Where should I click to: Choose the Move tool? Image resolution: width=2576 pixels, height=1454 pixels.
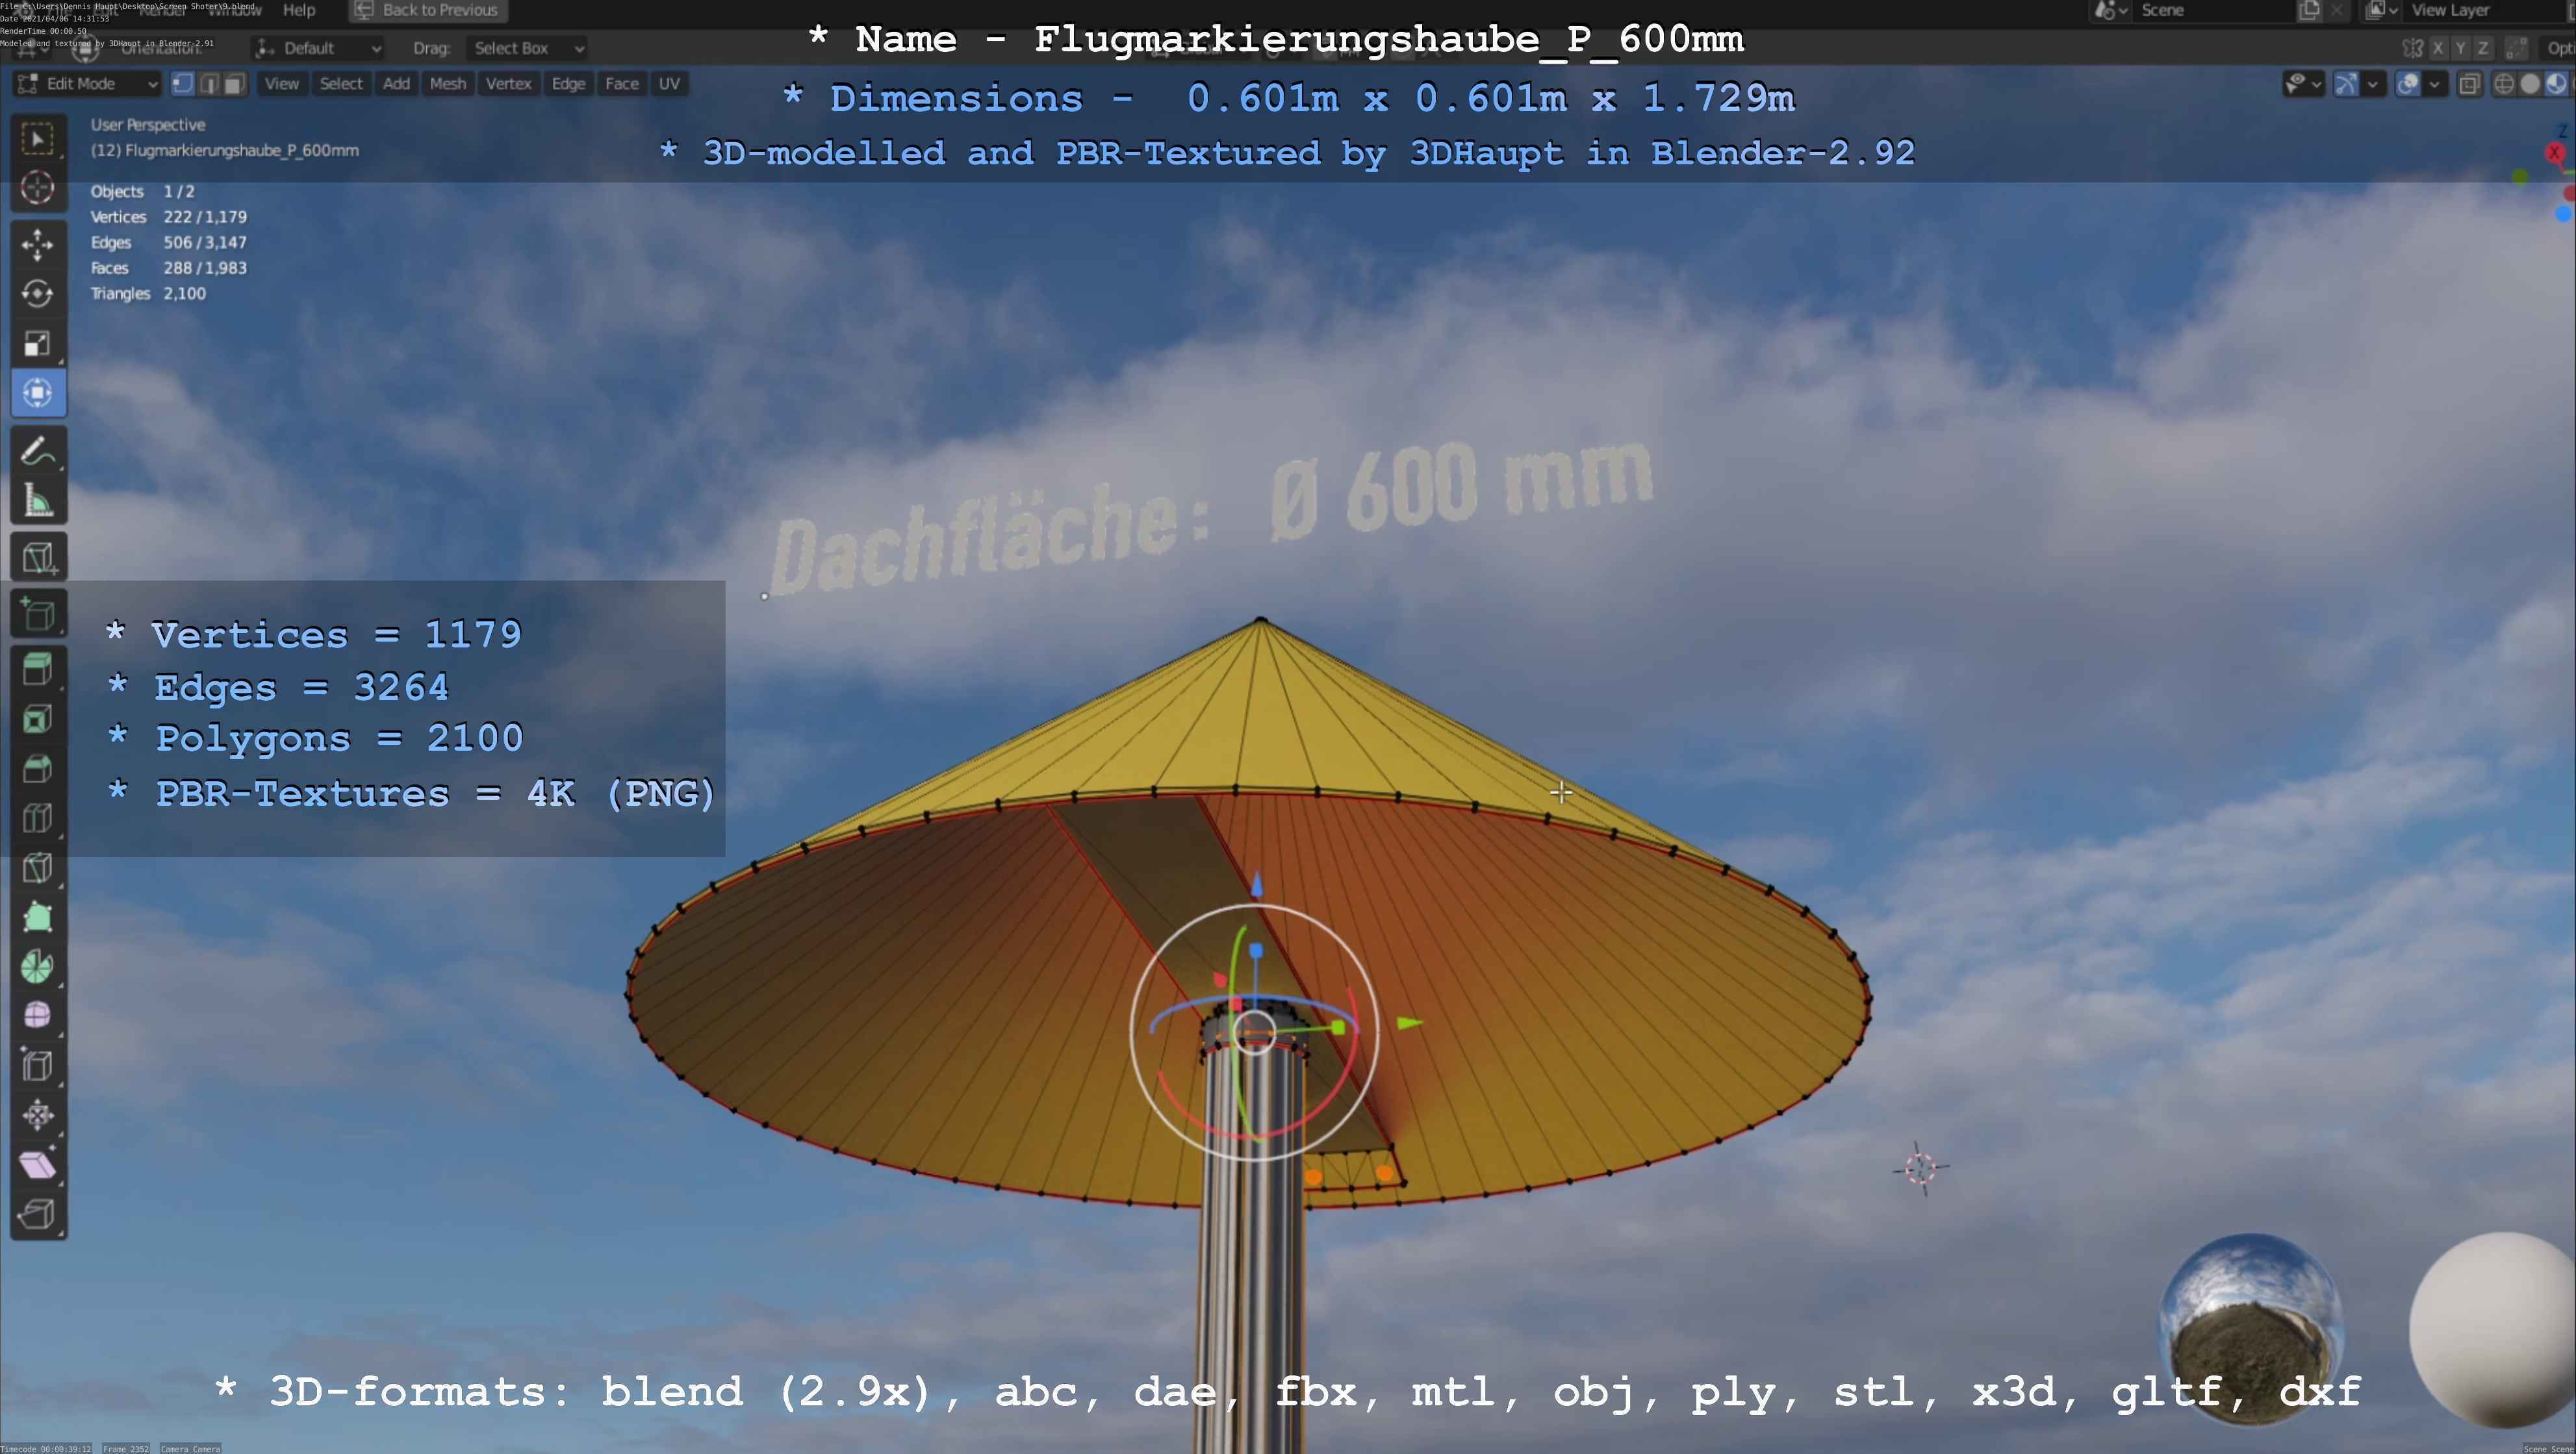38,245
